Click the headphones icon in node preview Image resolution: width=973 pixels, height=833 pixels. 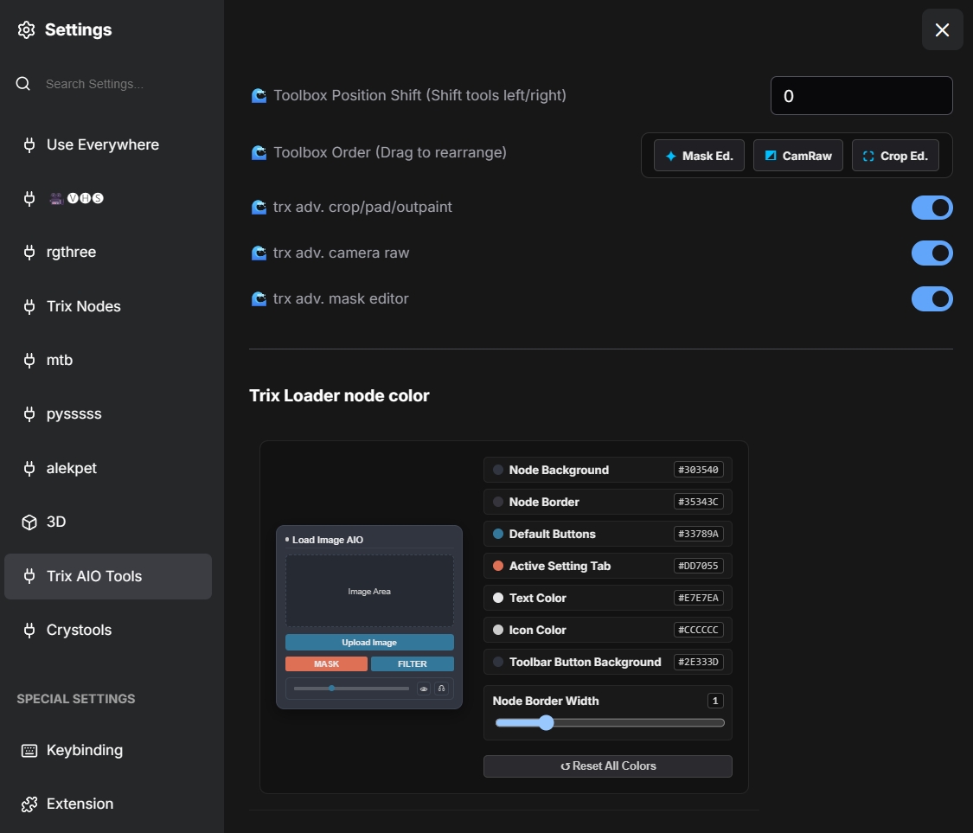click(441, 689)
